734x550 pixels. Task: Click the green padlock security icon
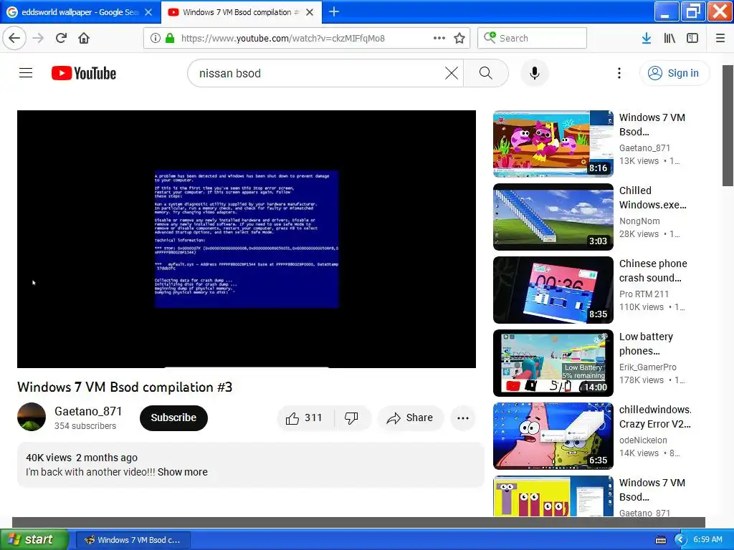(x=171, y=38)
